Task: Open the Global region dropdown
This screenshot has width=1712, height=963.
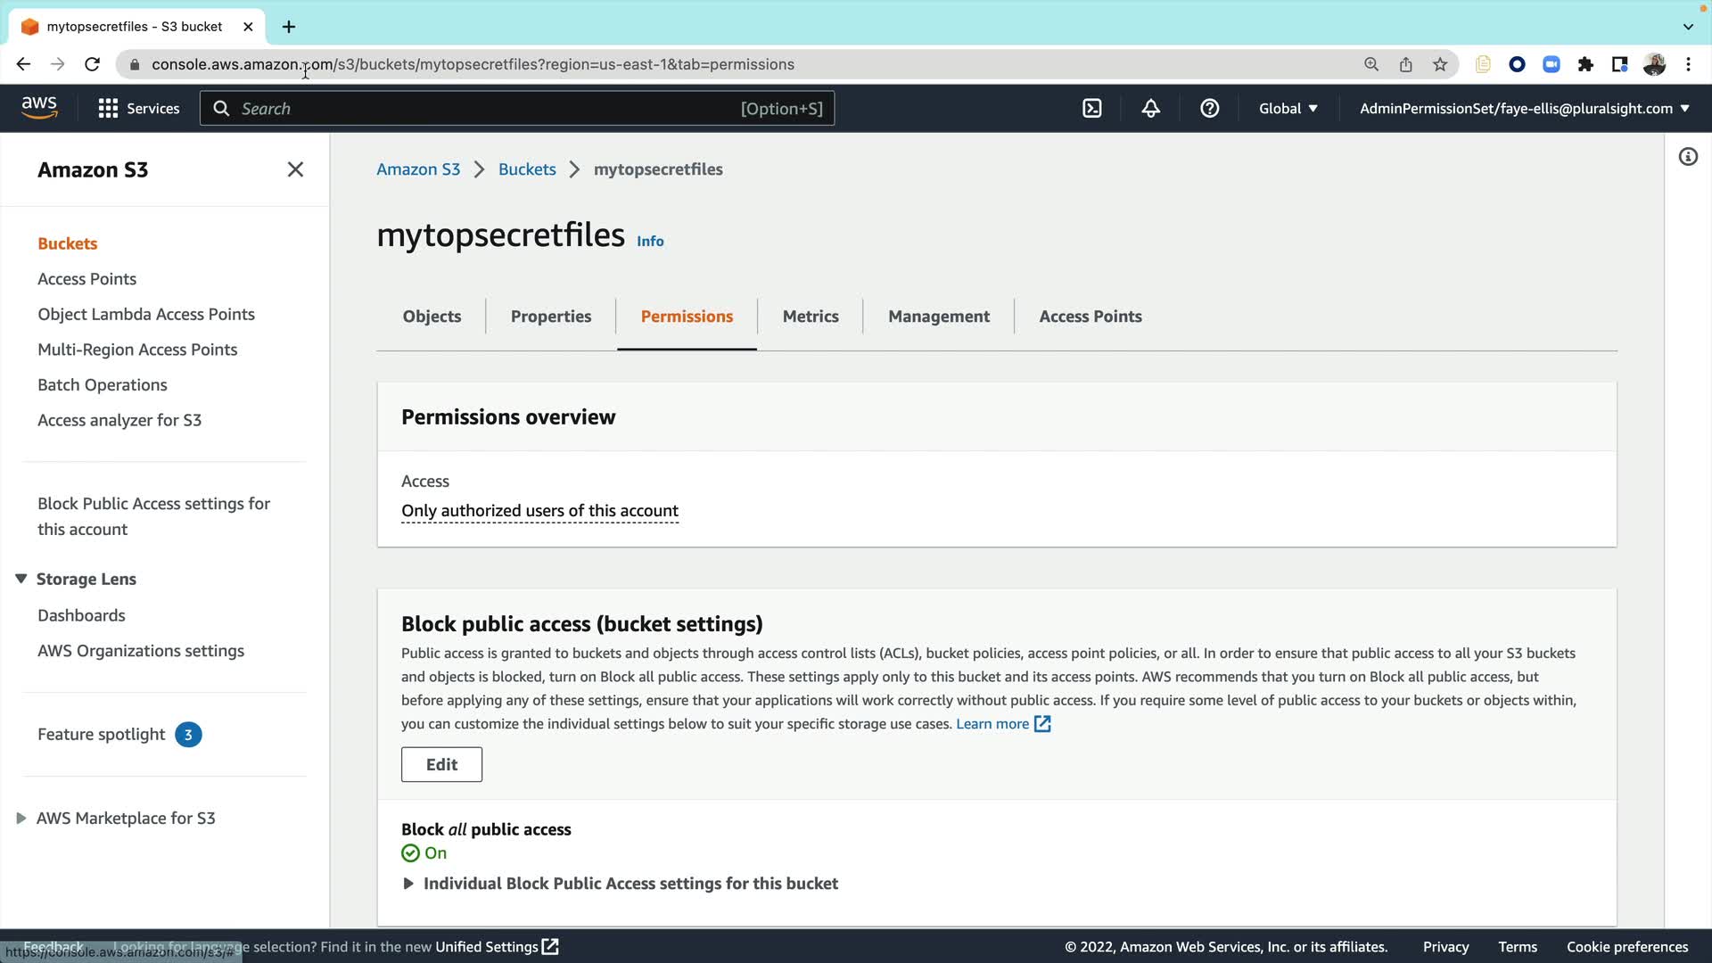Action: 1288,109
